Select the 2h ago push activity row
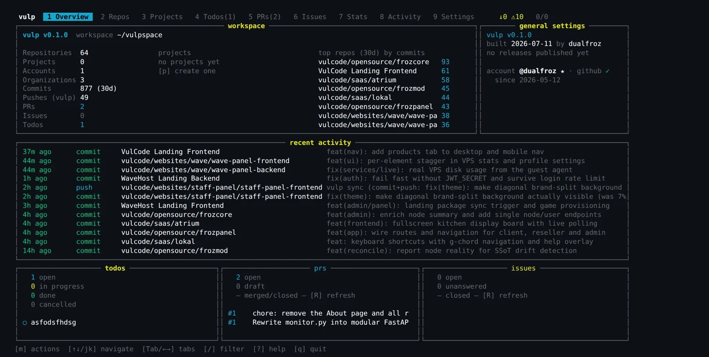Viewport: 709px width, 357px height. 322,188
